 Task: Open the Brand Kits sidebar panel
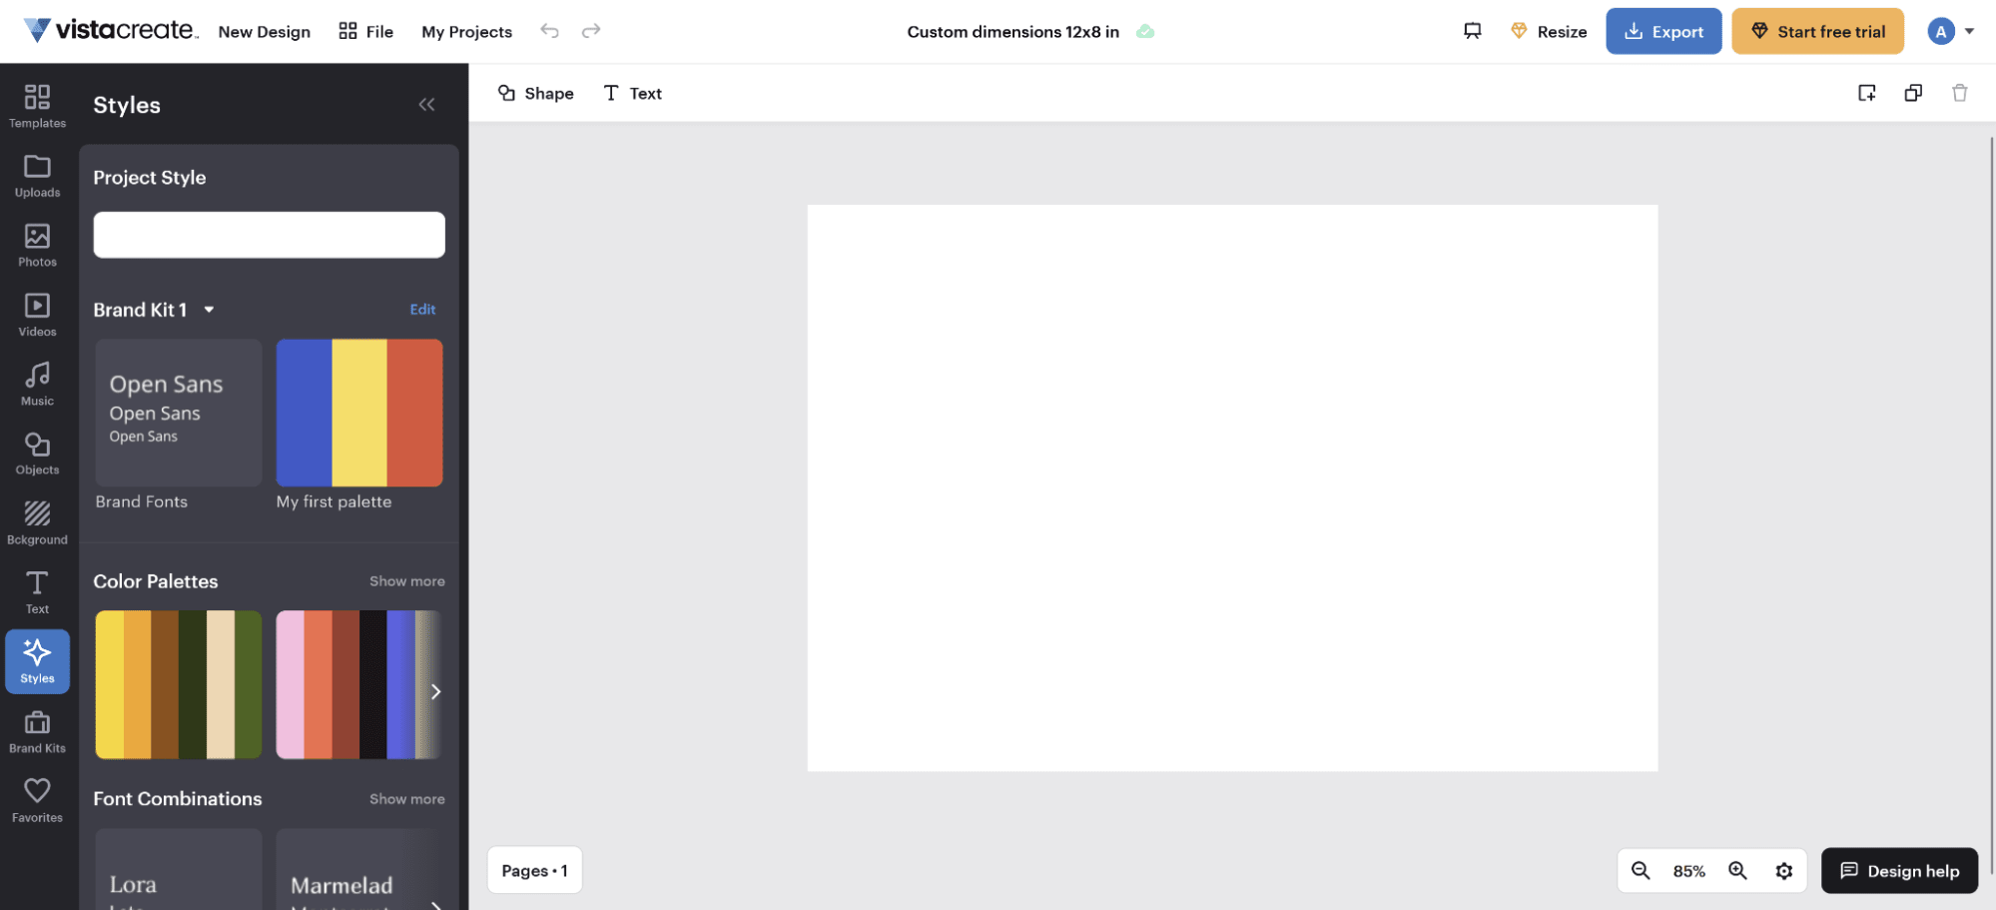pyautogui.click(x=37, y=731)
